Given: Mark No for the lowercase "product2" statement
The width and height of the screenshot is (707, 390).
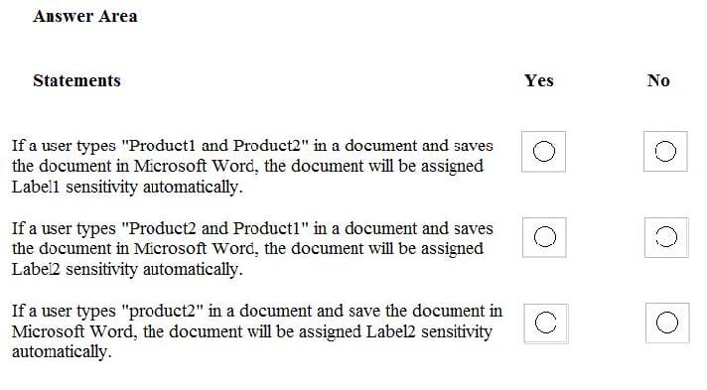Looking at the screenshot, I should click(x=667, y=323).
